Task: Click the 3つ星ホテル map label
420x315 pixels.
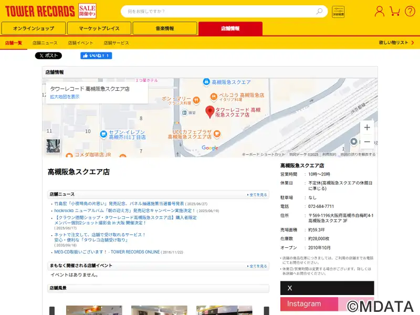Action: click(x=146, y=80)
